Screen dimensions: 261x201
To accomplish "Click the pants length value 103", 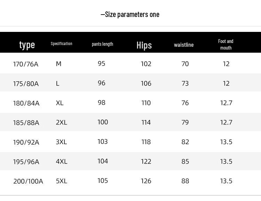I will coord(103,141).
